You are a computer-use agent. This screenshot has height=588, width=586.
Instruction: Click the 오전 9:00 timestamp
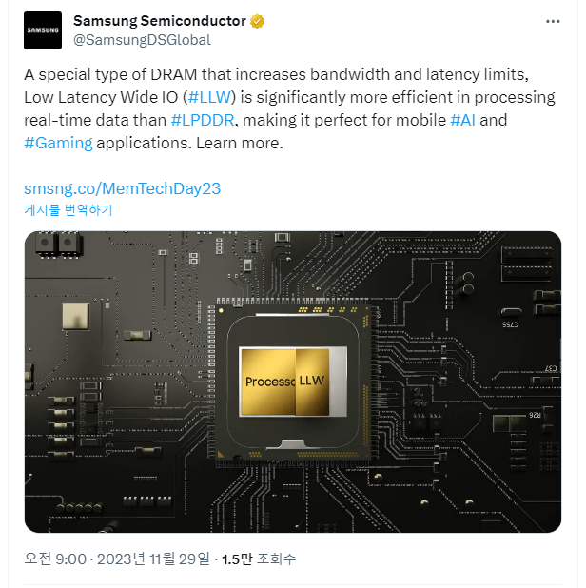(55, 559)
